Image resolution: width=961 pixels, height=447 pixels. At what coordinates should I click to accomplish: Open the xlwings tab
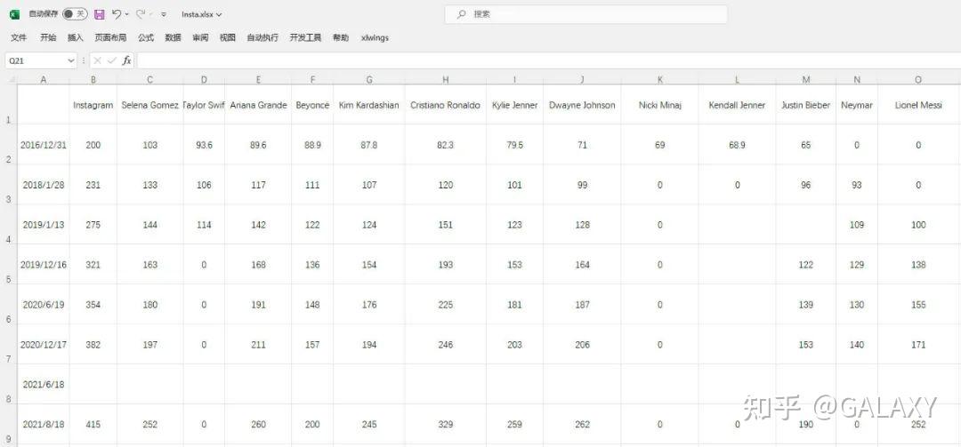[x=376, y=38]
